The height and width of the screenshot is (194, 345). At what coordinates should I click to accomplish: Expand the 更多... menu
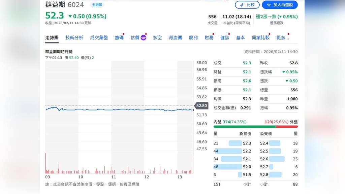(282, 38)
